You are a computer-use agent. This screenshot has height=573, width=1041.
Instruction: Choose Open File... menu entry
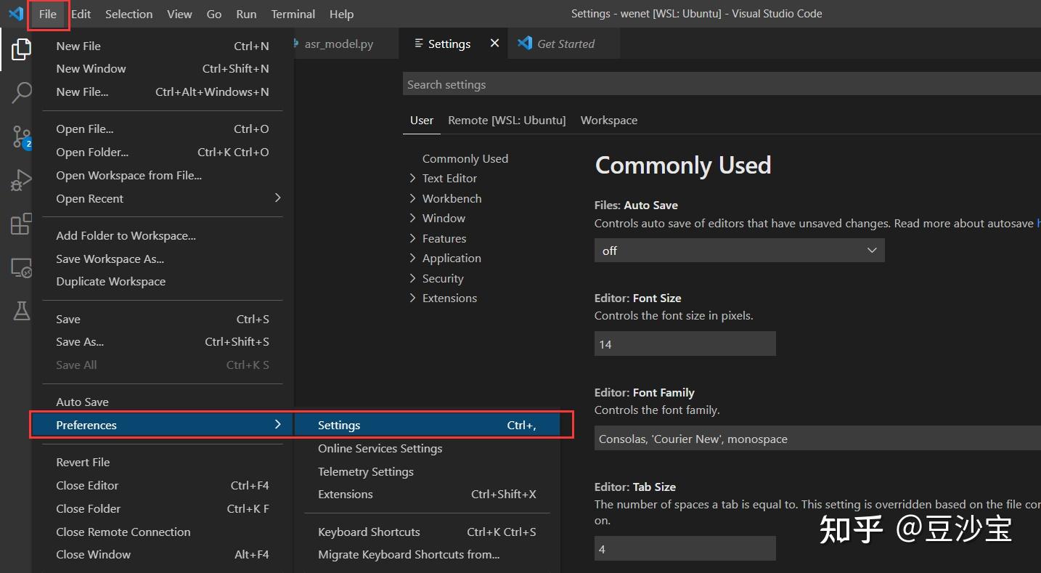[163, 129]
